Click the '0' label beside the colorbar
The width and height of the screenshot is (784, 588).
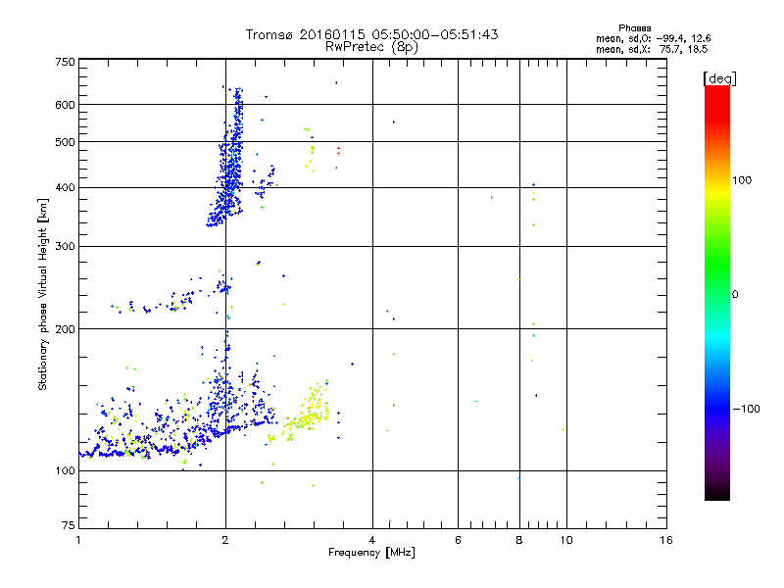click(x=734, y=294)
